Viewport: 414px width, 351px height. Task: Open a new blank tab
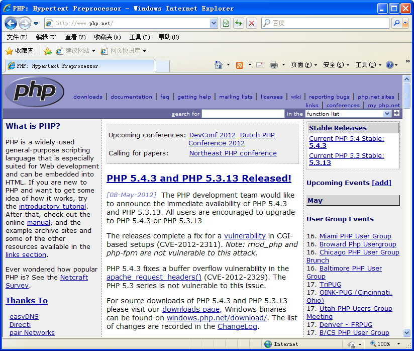pos(162,66)
